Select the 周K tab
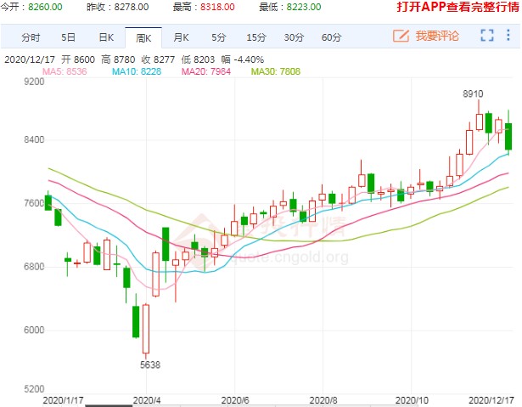The image size is (522, 407). (143, 38)
